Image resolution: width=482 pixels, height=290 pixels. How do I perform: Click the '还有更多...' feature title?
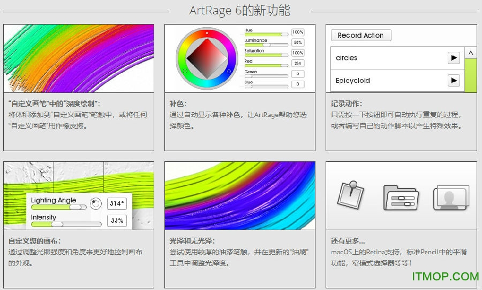[348, 241]
